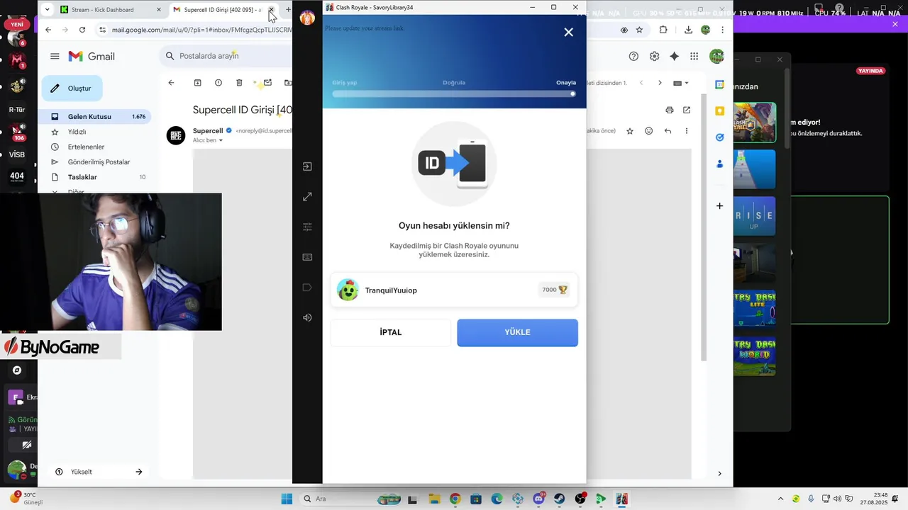Click the emulator fullscreen expand icon

click(307, 197)
